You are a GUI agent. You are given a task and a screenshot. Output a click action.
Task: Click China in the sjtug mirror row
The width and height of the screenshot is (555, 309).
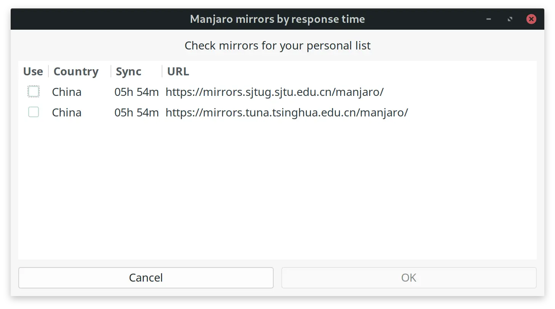point(67,92)
